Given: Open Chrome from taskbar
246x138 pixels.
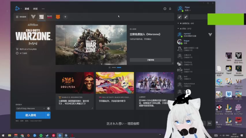Looking at the screenshot, I should (x=22, y=135).
